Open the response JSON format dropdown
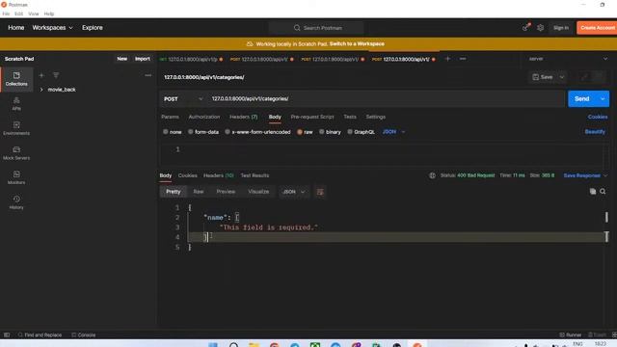This screenshot has width=617, height=347. pos(293,192)
